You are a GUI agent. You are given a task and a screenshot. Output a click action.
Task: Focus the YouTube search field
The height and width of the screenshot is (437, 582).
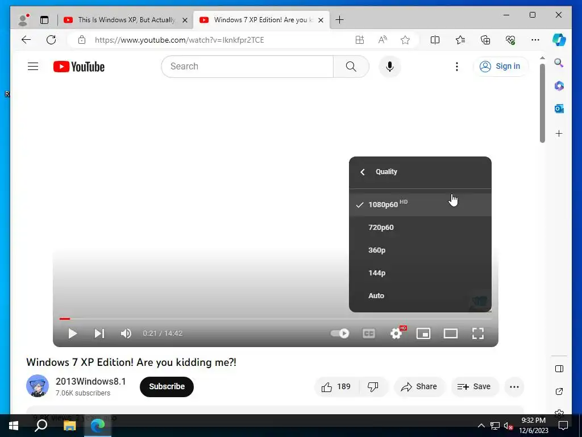[248, 67]
